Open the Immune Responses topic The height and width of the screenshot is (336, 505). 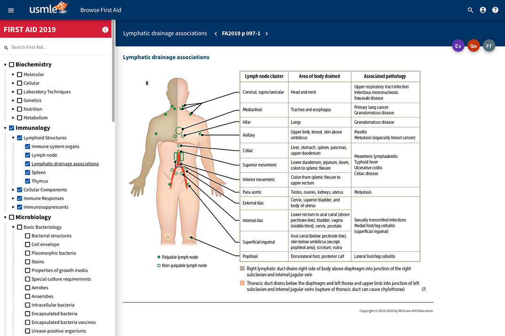(x=43, y=199)
